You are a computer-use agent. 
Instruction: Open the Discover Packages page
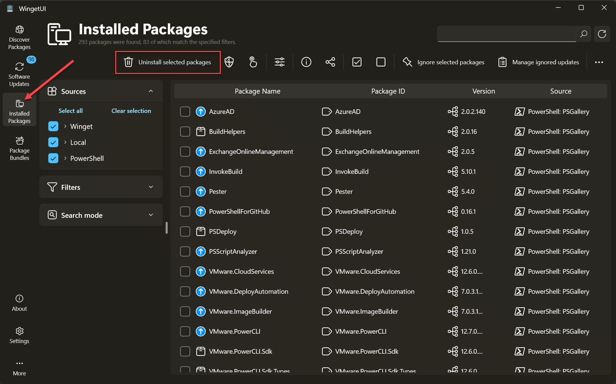[19, 37]
